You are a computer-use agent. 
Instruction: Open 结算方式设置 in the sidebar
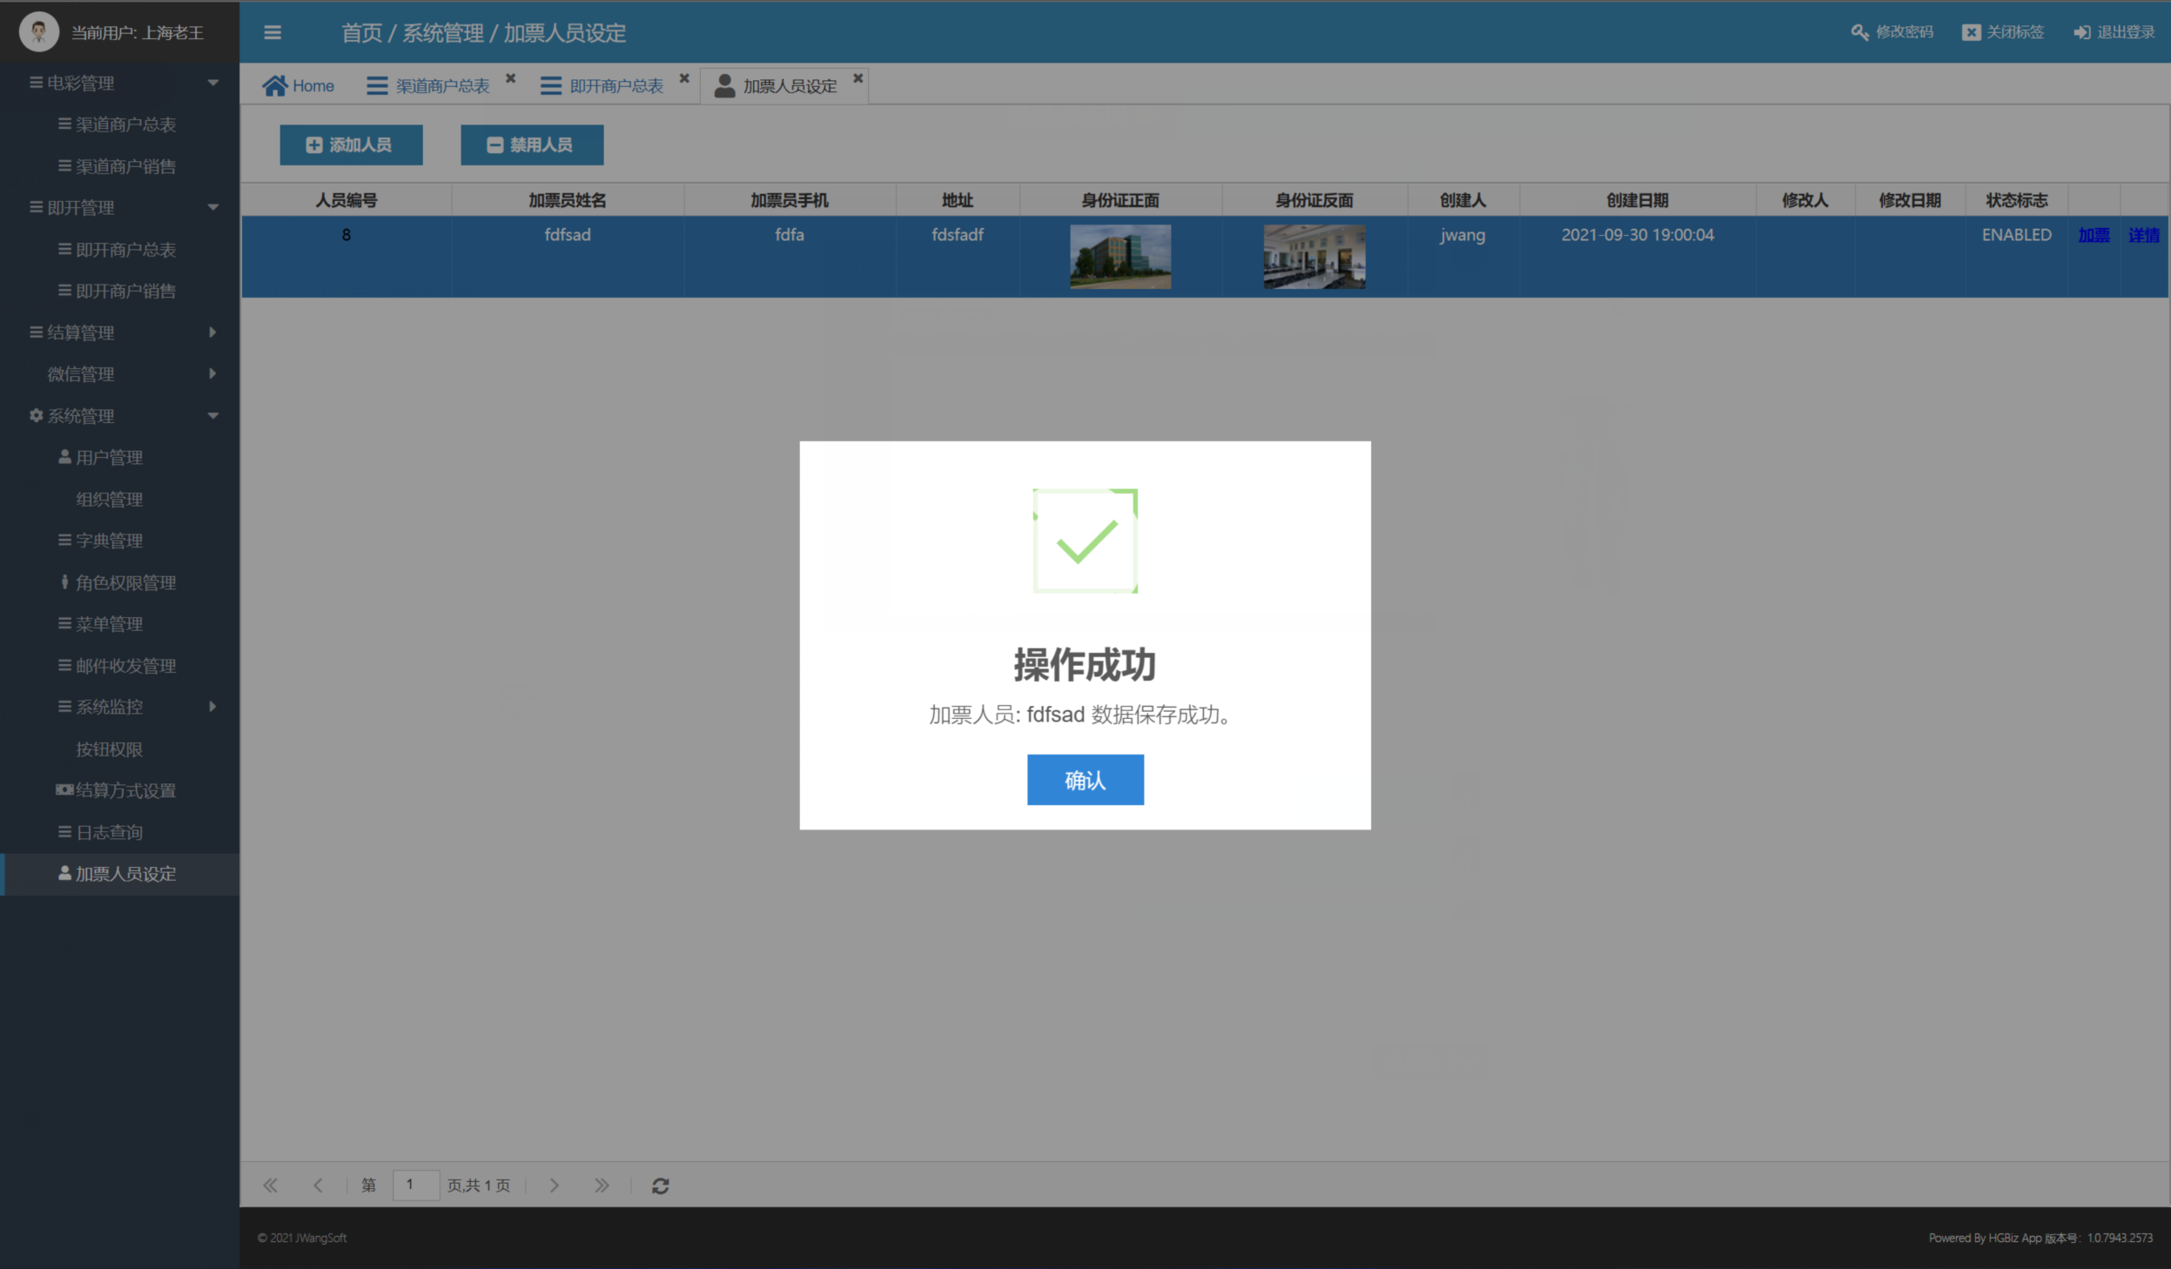[120, 790]
